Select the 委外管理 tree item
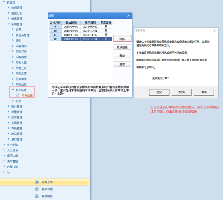This screenshot has width=223, height=200. (x=17, y=107)
